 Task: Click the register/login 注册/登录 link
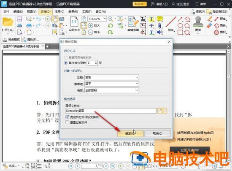tap(181, 4)
